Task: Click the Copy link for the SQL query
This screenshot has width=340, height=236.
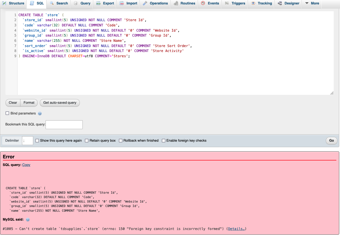Action: click(26, 165)
